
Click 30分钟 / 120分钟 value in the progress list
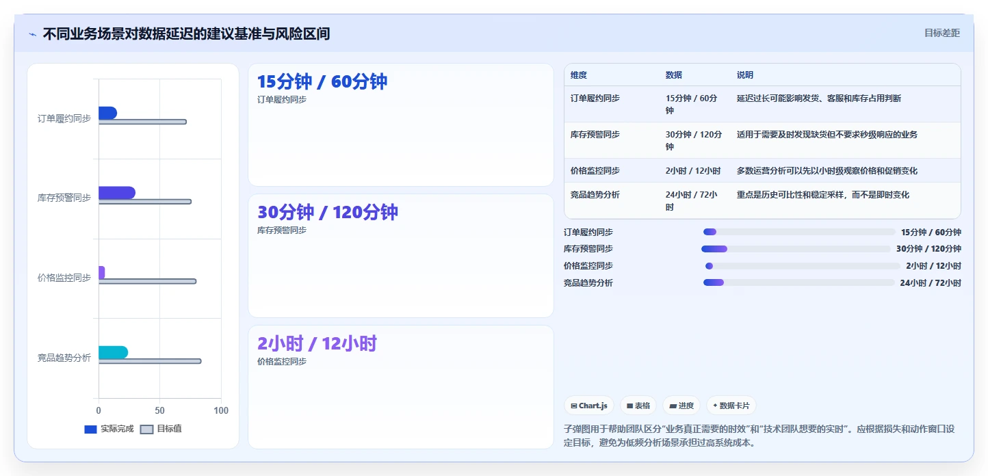click(x=928, y=249)
